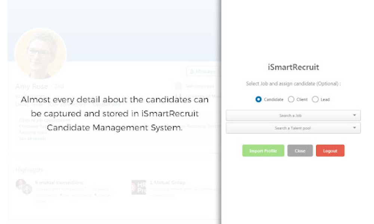Select the Candidate radio button
This screenshot has height=224, width=374.
point(258,99)
